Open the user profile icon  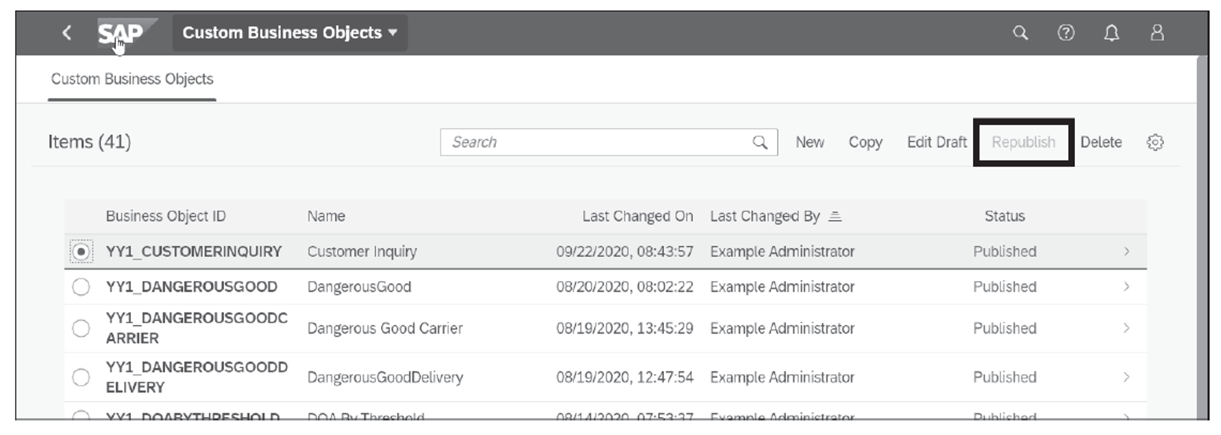click(x=1157, y=32)
